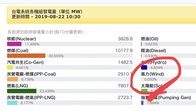Click the light orange IPP-Coal bar
196x111 pixels.
(13, 79)
